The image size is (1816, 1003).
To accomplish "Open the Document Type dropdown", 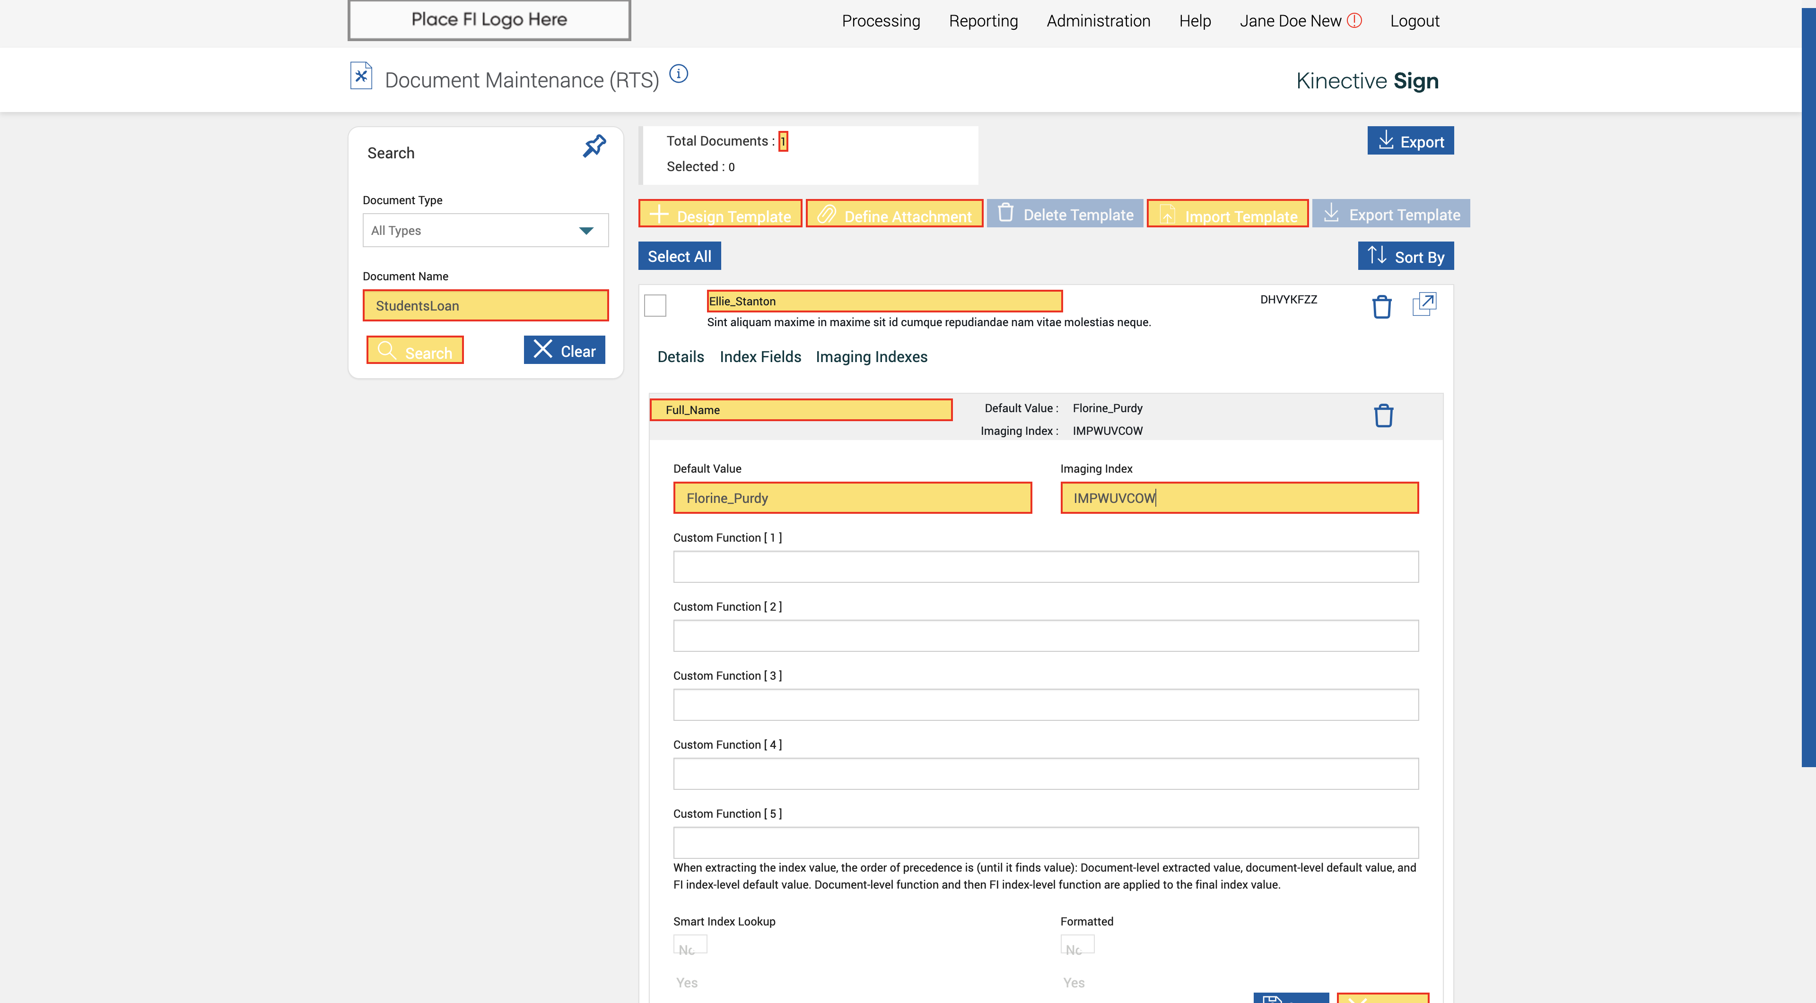I will pos(485,230).
